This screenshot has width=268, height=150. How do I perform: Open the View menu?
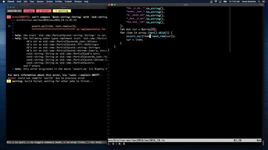point(32,2)
